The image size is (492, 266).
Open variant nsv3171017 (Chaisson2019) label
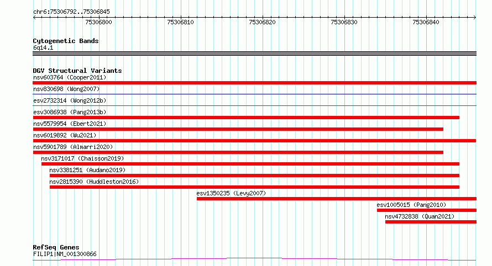82,158
